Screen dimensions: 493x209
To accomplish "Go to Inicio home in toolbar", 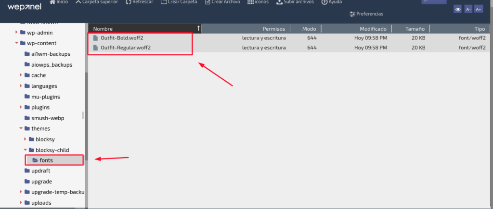I will 58,2.
